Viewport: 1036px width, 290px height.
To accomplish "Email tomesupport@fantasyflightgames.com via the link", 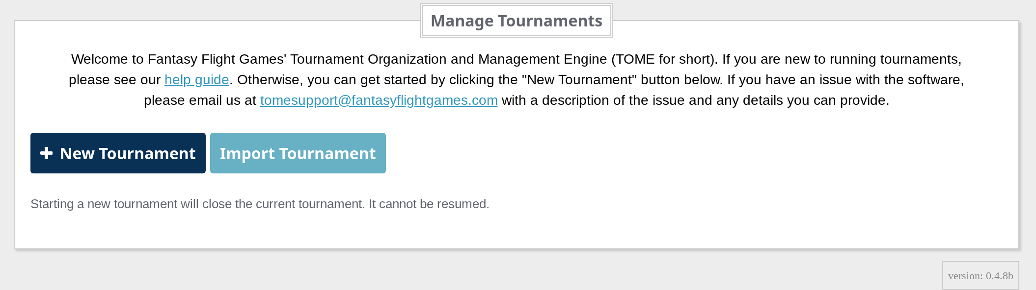I will (379, 100).
